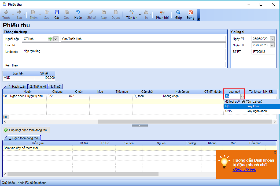Open the Xem chi tiết link
The height and width of the screenshot is (186, 280).
pyautogui.click(x=244, y=169)
